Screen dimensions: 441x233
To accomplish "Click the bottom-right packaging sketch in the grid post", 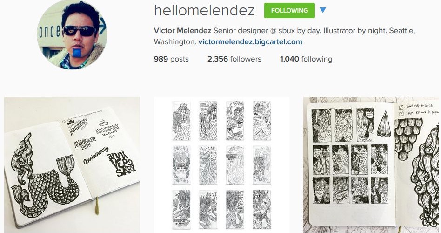I will click(x=261, y=209).
